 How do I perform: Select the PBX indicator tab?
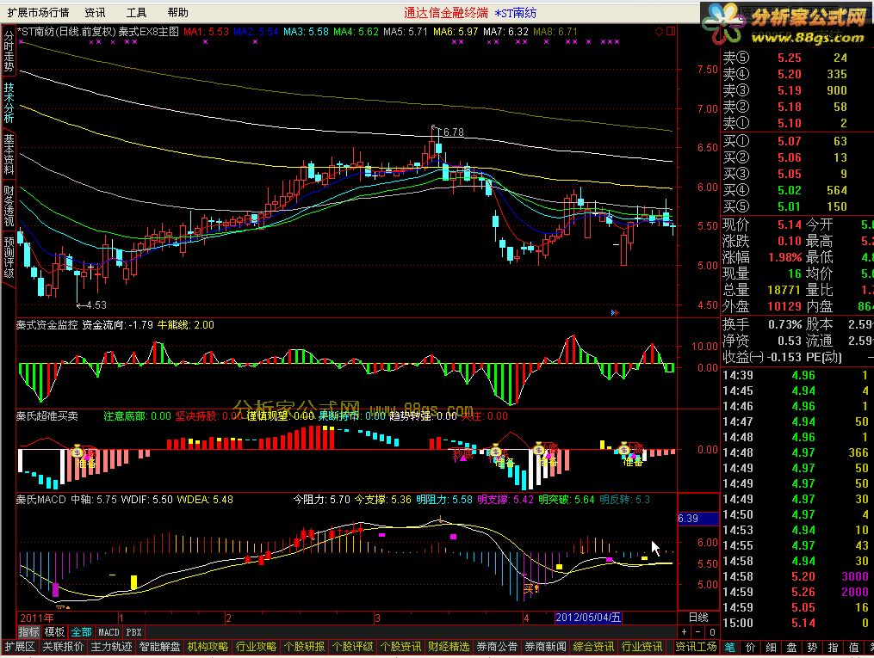[133, 632]
